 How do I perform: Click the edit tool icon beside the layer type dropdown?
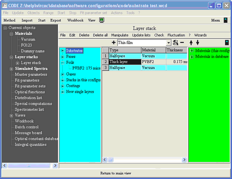[x=176, y=43]
